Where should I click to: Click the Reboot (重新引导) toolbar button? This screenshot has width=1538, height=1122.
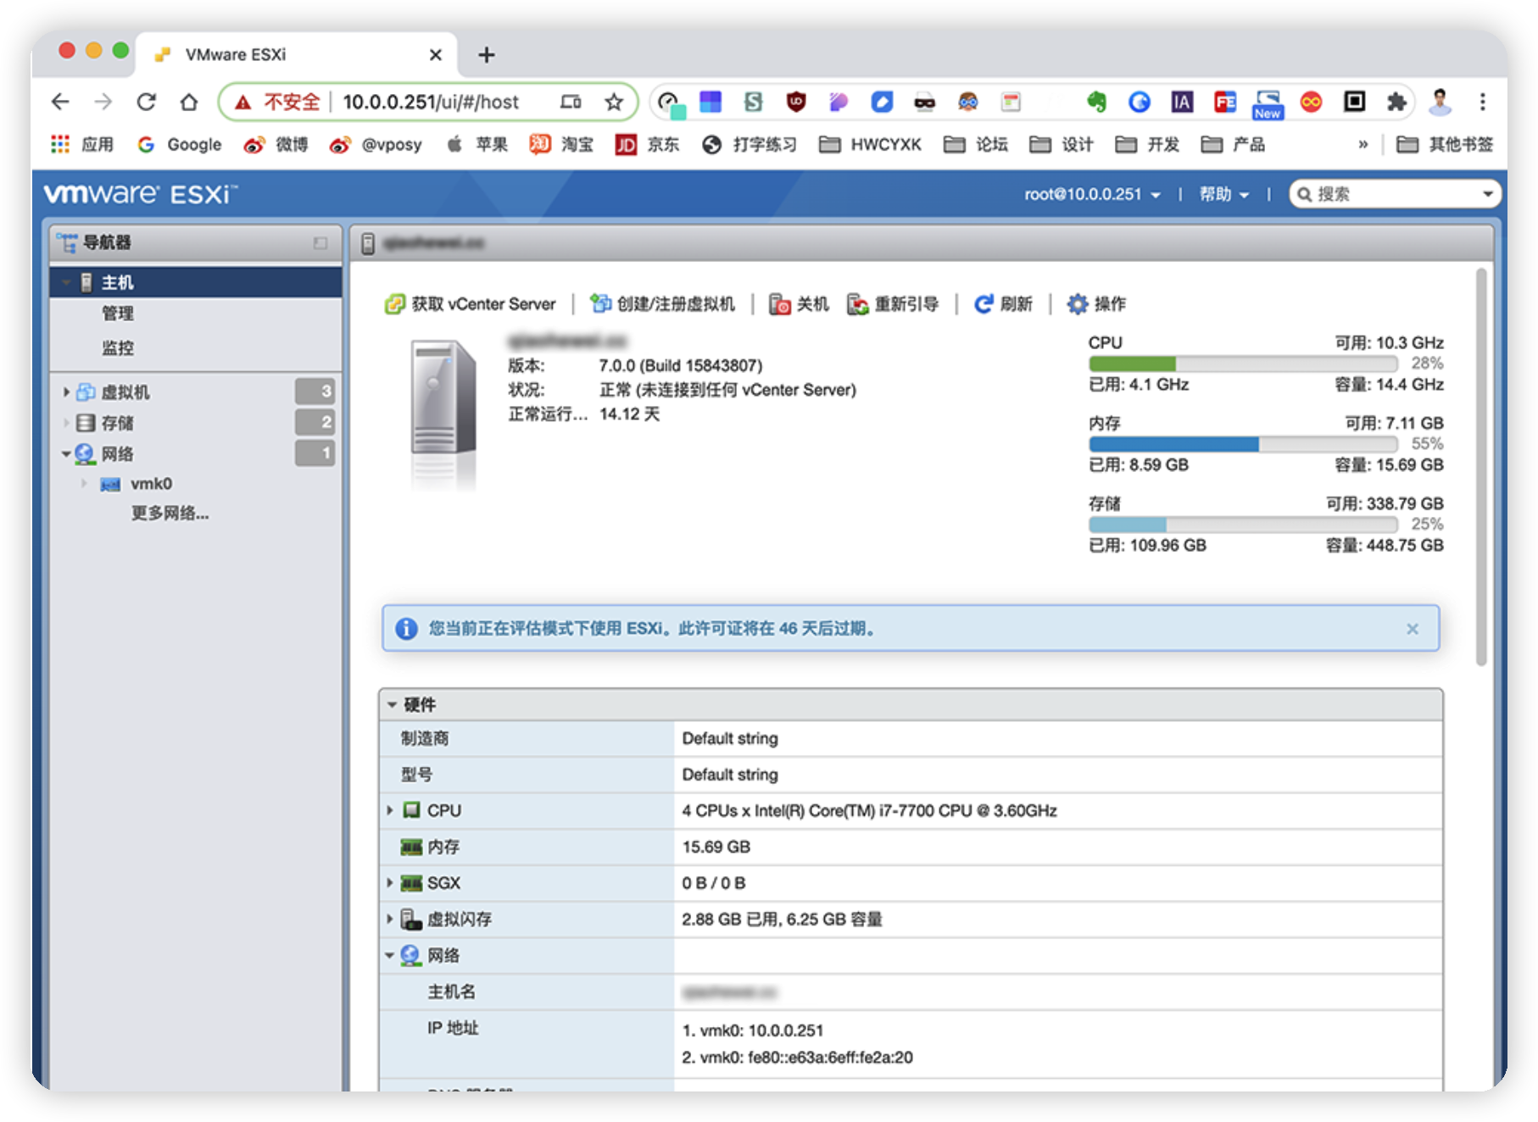[x=893, y=304]
